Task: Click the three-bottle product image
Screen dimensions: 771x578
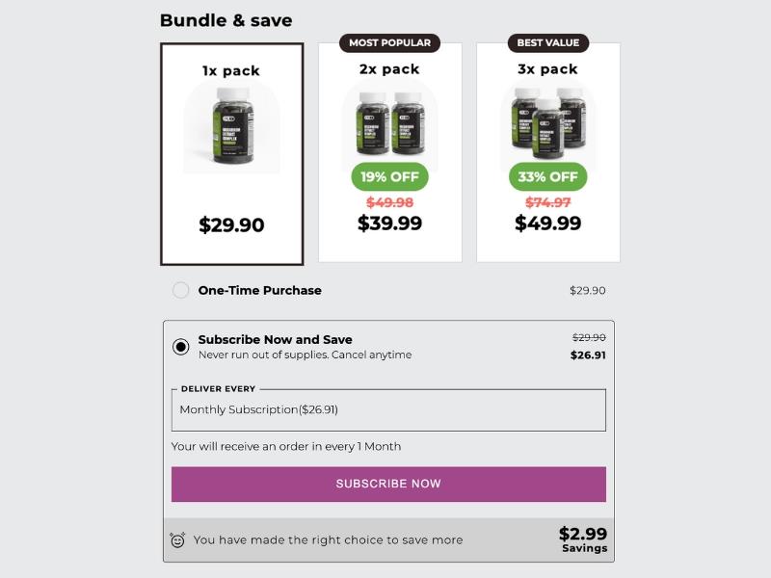Action: (547, 120)
